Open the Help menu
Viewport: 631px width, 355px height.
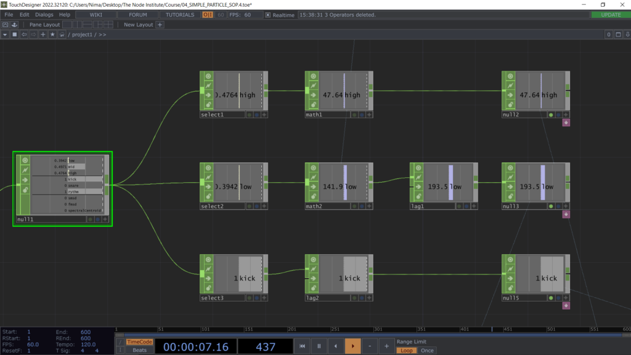65,14
